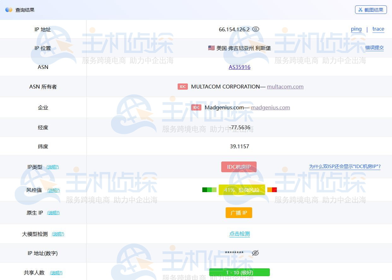Click the eye icon beside IP 66.154.126.2
The height and width of the screenshot is (280, 392).
pyautogui.click(x=256, y=29)
